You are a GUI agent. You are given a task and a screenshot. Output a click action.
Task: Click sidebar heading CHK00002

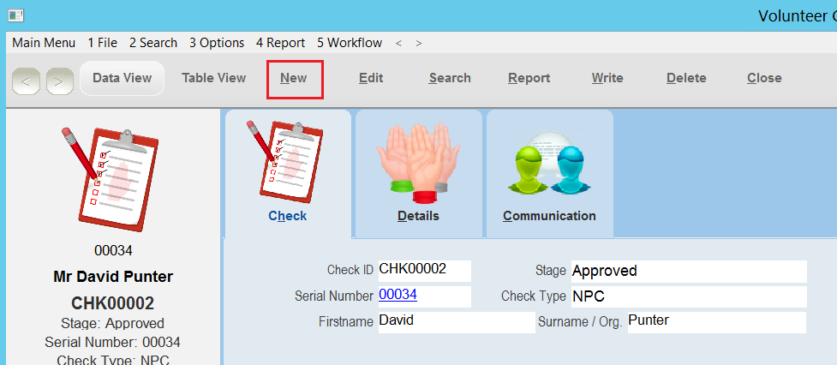pos(112,303)
